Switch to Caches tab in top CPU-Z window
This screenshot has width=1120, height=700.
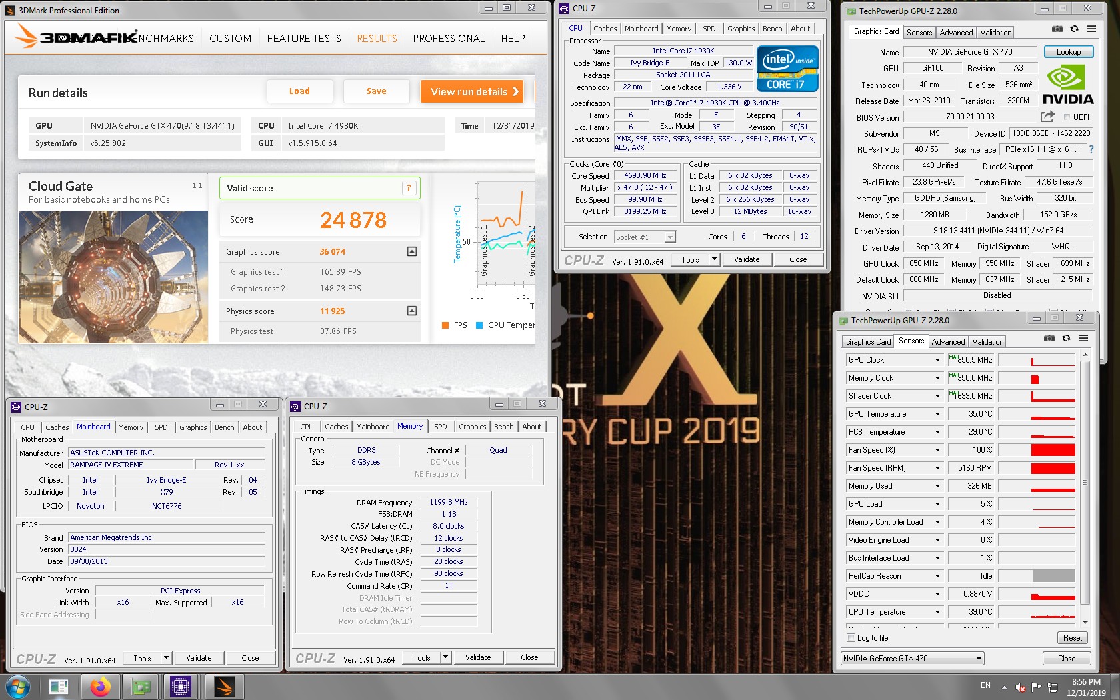pos(605,29)
